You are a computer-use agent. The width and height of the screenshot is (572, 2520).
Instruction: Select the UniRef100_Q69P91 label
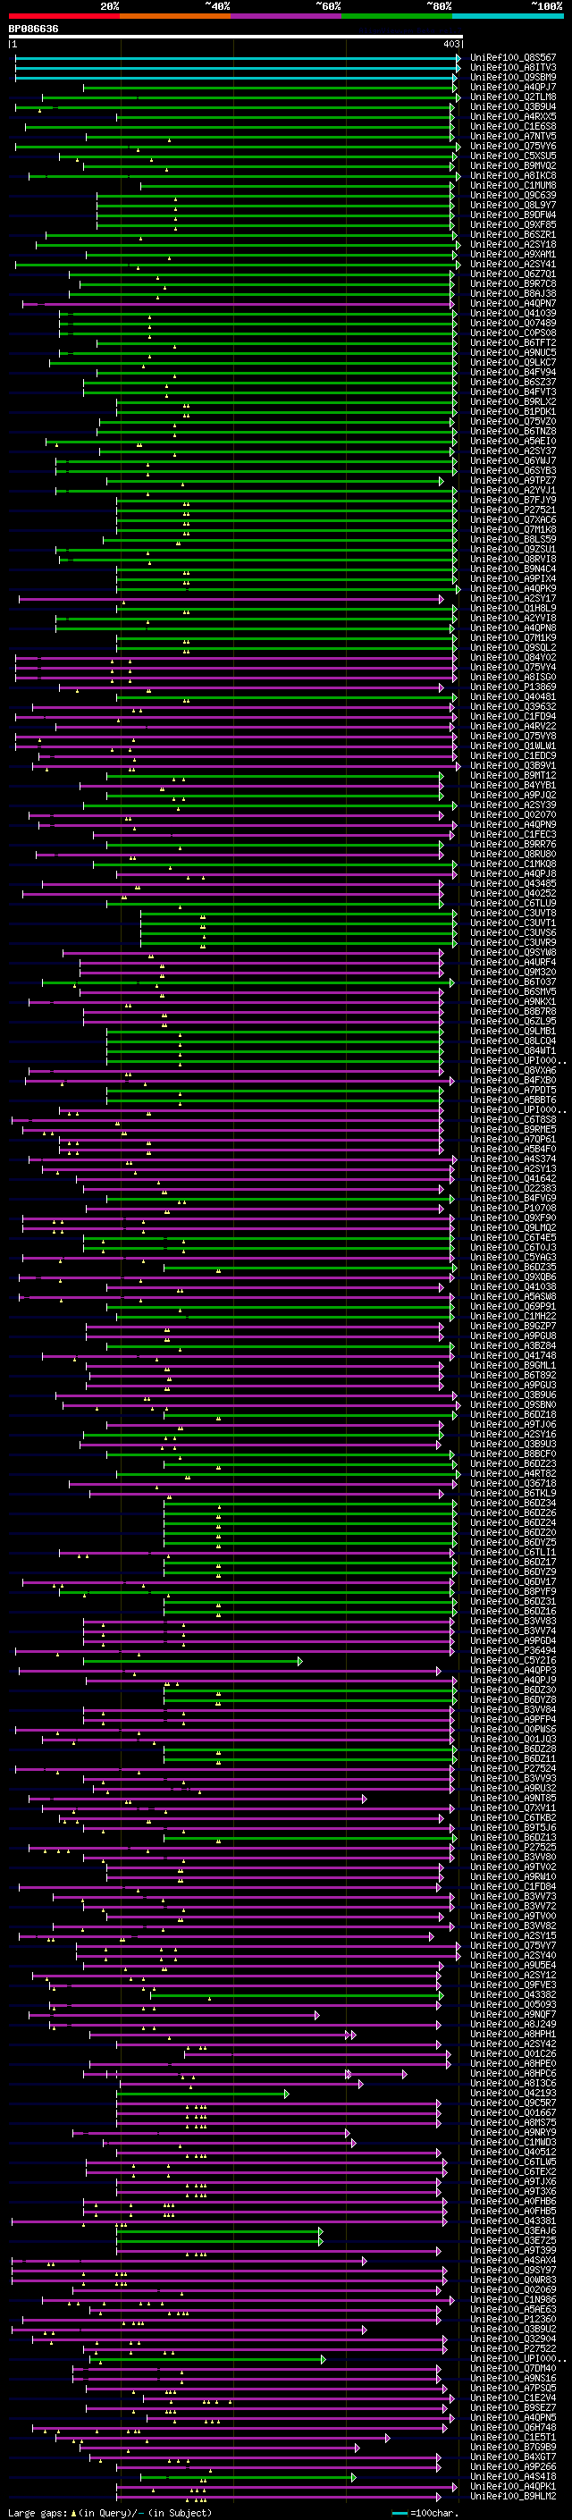coord(513,1306)
